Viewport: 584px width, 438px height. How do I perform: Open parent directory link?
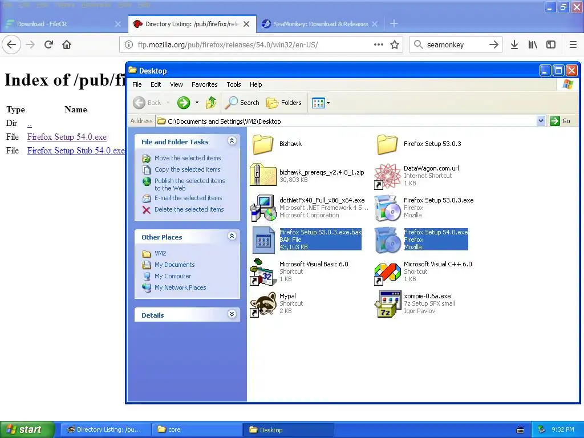(30, 124)
